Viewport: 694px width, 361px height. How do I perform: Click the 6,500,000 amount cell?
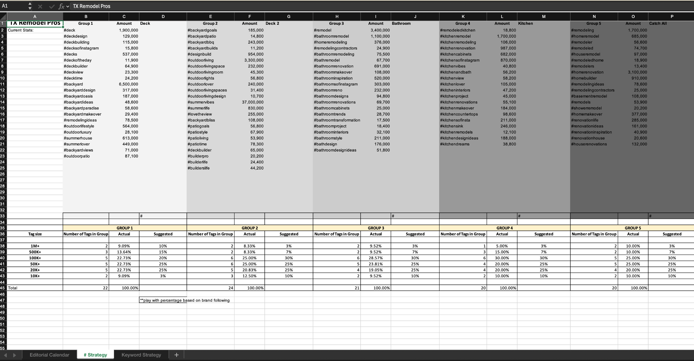click(x=124, y=84)
